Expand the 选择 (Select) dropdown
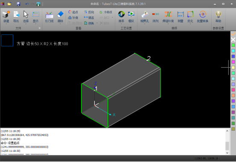 (x=26, y=24)
